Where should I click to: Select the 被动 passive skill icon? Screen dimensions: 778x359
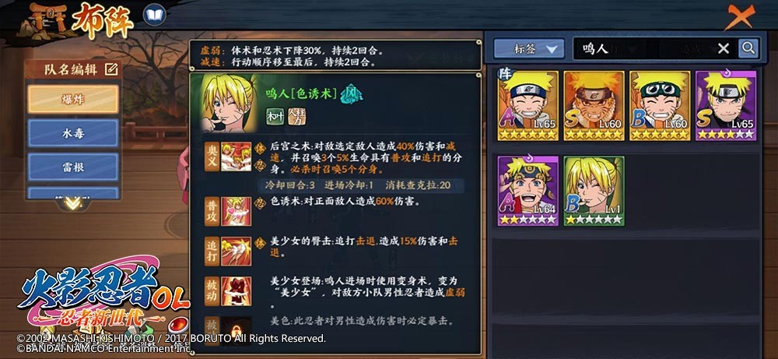236,291
